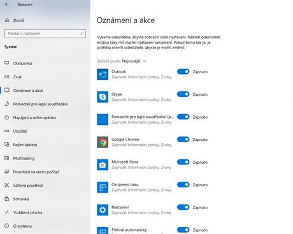The width and height of the screenshot is (293, 234).
Task: Click Zapnuto label next to Outlook toggle
Action: (200, 72)
